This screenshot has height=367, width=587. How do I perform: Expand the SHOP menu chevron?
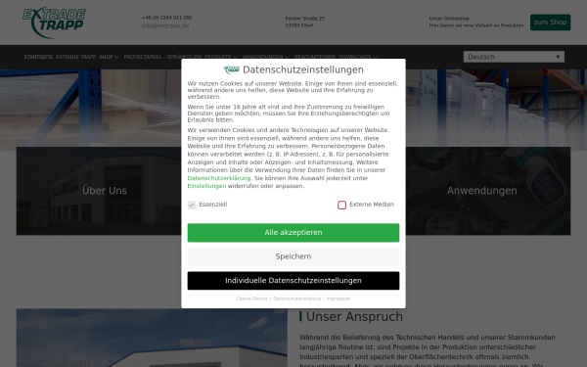tap(116, 58)
